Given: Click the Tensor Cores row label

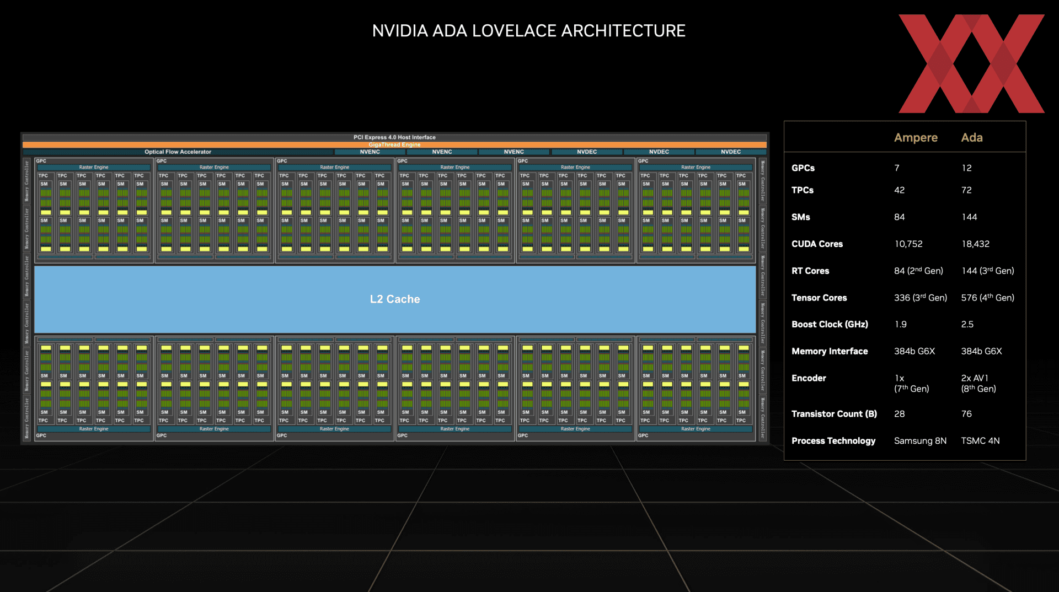Looking at the screenshot, I should (819, 298).
